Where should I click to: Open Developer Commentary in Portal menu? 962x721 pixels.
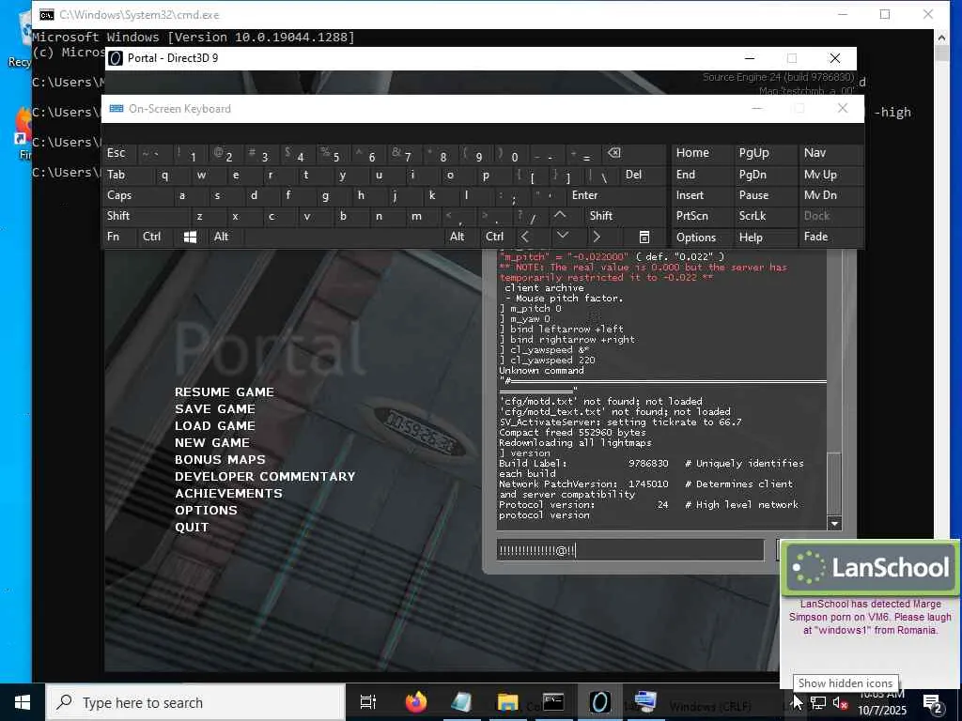[x=265, y=476]
